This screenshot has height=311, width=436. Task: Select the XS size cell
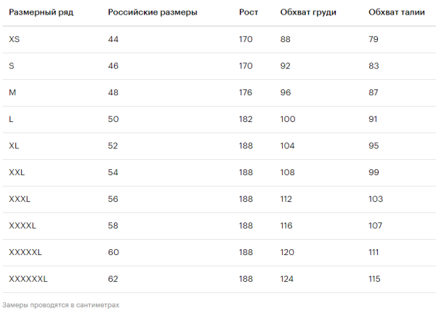coord(15,39)
